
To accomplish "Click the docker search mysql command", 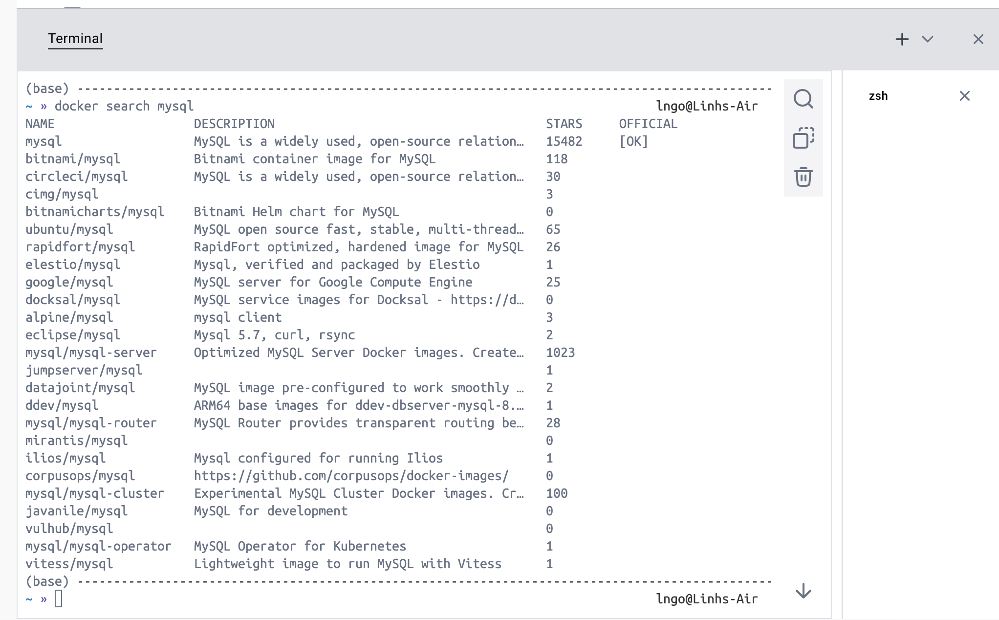I will (x=124, y=106).
